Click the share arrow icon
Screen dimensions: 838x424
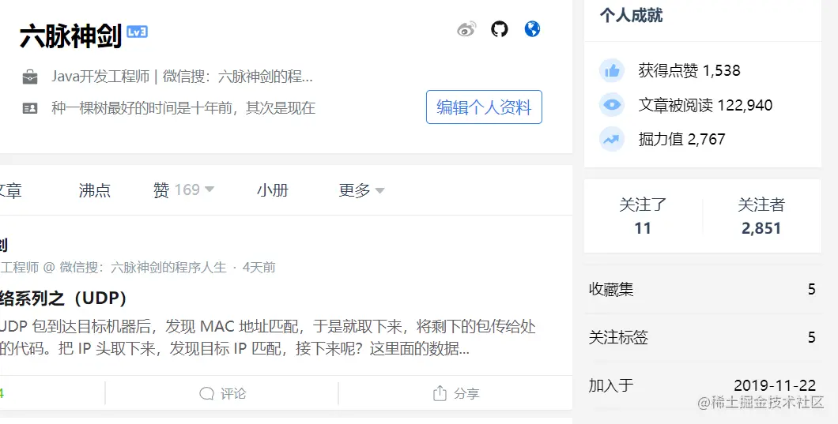click(x=440, y=393)
